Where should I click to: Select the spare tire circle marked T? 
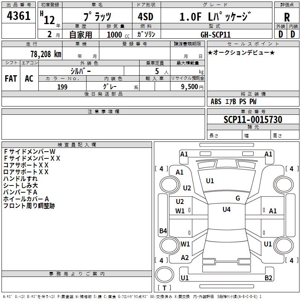click(x=164, y=275)
